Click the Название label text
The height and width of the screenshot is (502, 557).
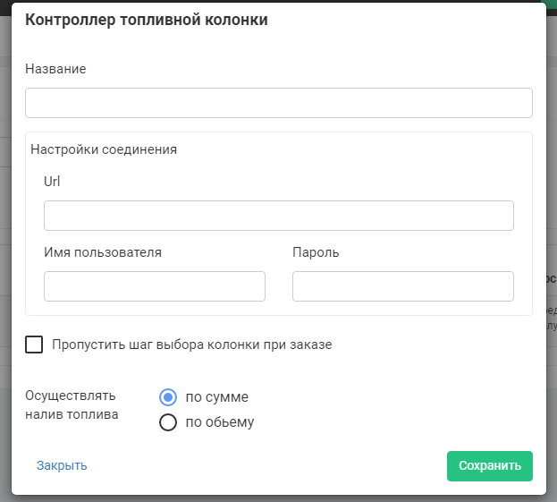pos(55,69)
